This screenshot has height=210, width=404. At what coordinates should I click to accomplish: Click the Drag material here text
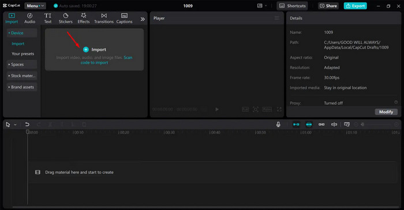pos(80,172)
